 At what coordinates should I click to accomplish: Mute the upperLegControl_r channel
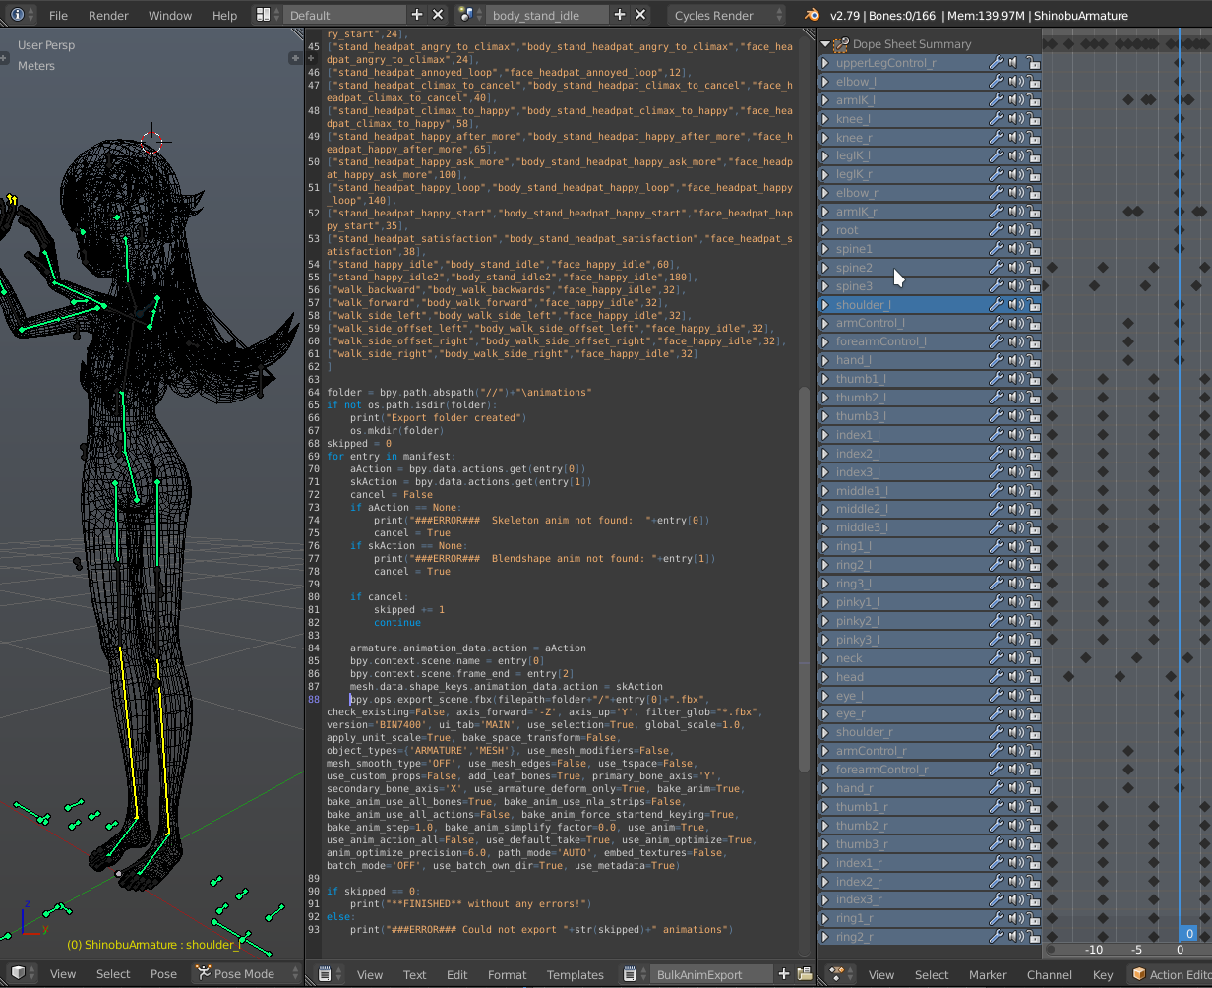pos(1015,63)
